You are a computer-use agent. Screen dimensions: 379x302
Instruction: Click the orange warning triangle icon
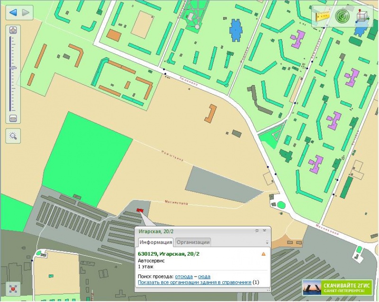click(x=263, y=254)
